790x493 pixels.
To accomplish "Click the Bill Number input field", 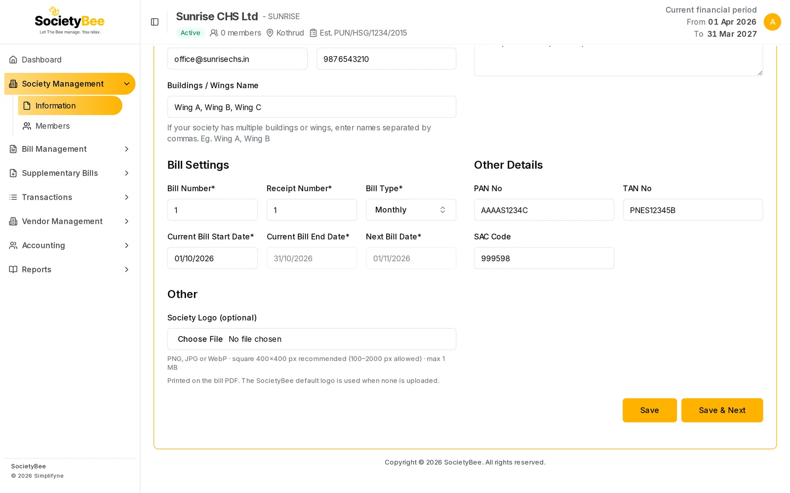I will pyautogui.click(x=212, y=210).
